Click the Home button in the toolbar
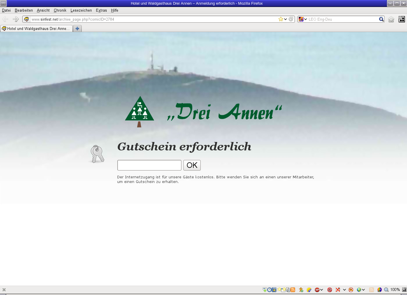Viewport: 407px width, 295px height. tap(391, 19)
